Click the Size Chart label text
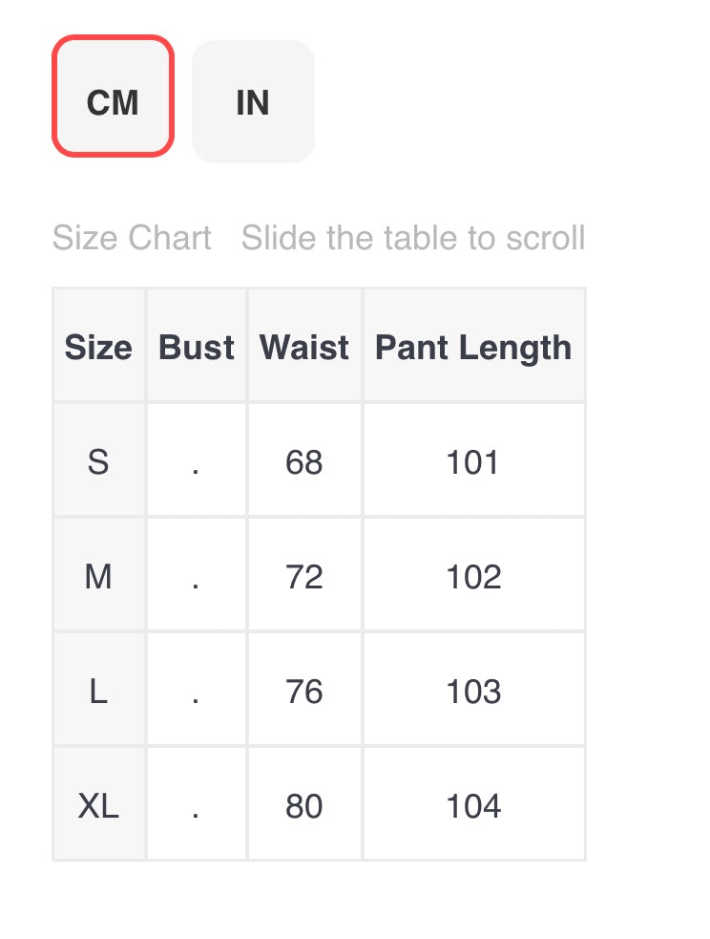710x939 pixels. [x=132, y=238]
